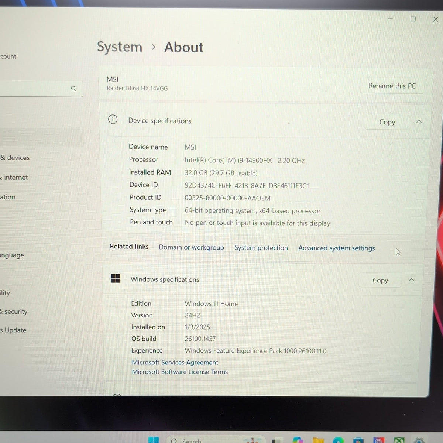Click the 'Processor' label
Screen dimensions: 443x443
pyautogui.click(x=143, y=159)
